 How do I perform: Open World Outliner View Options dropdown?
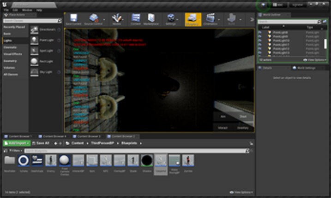(x=315, y=60)
